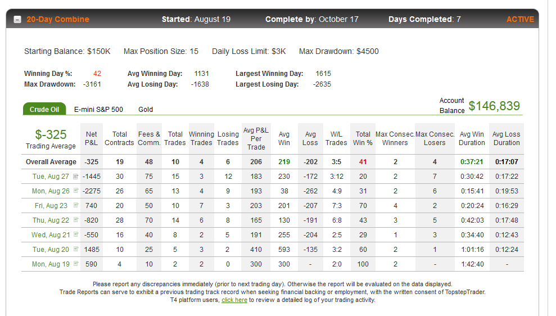The height and width of the screenshot is (316, 556).
Task: Select the Crude Oil tab
Action: 44,109
